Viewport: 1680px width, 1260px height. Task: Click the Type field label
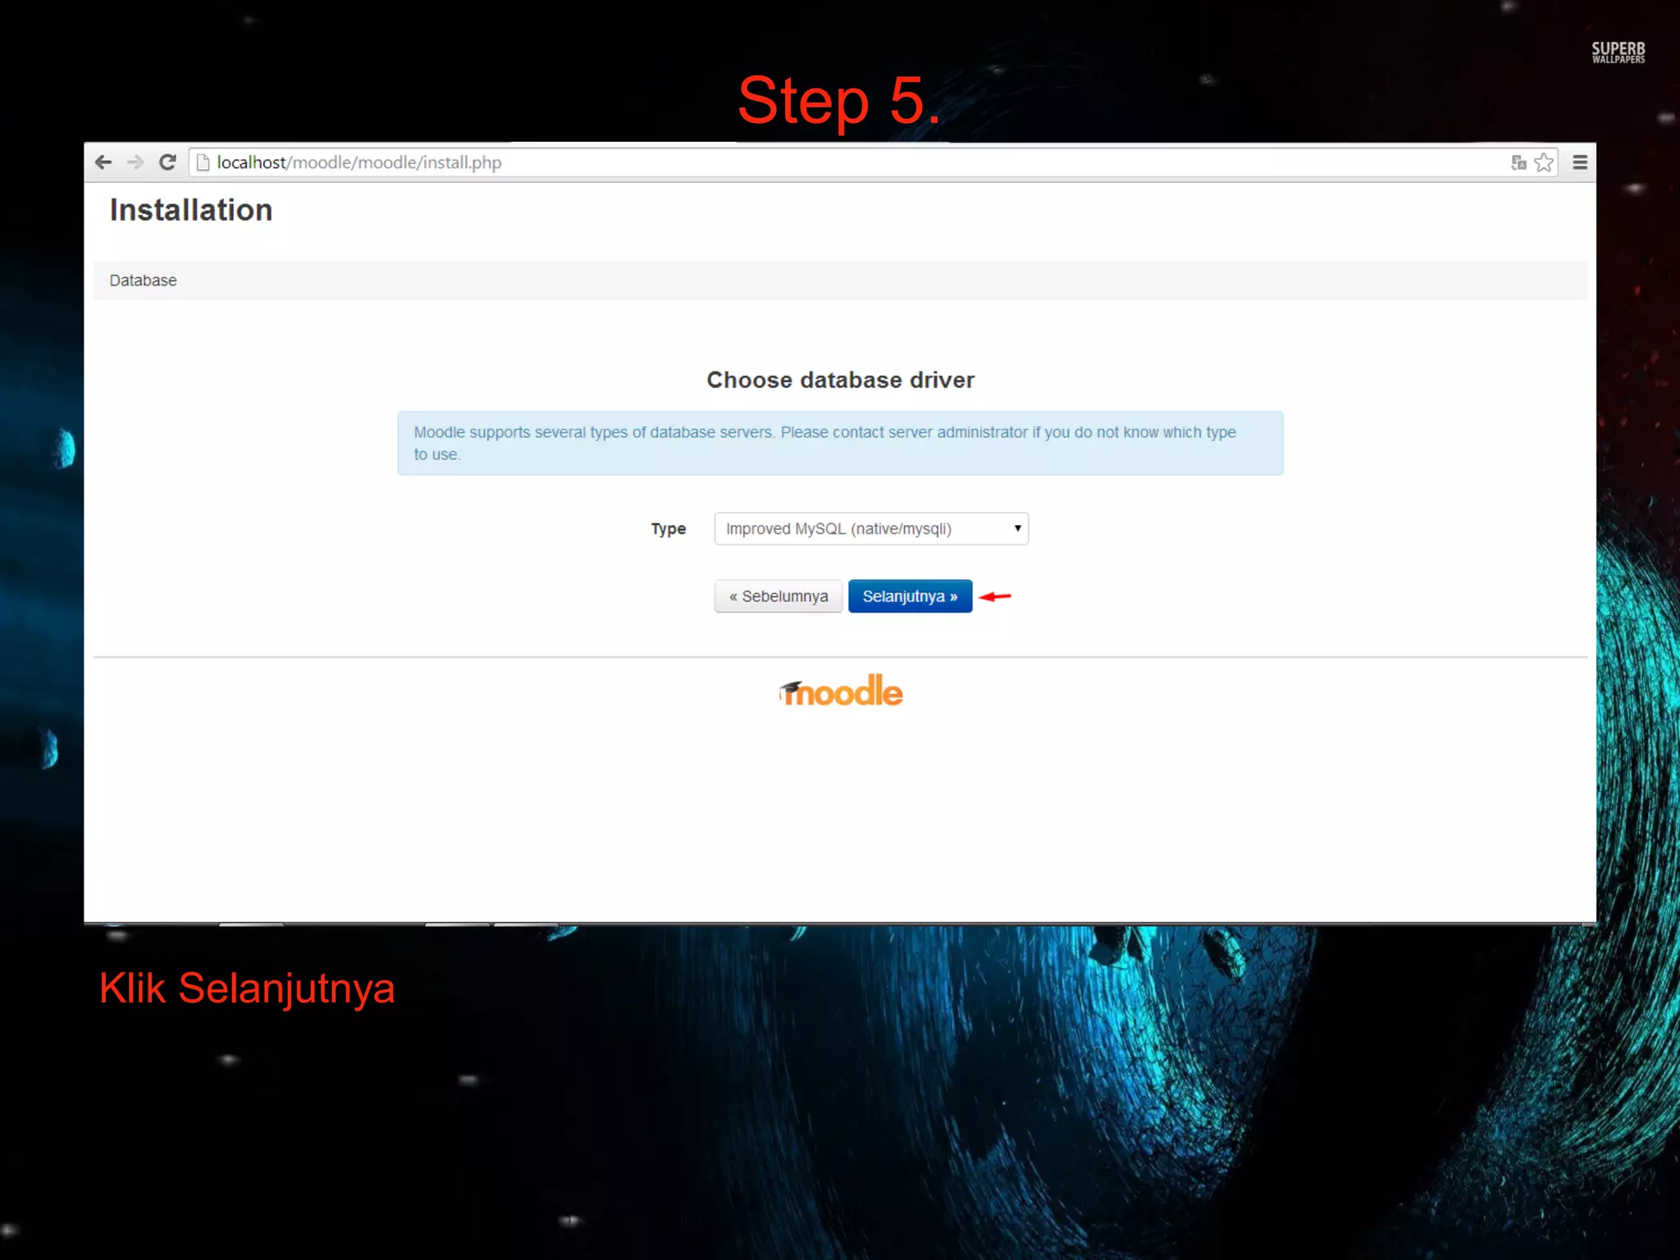point(669,529)
